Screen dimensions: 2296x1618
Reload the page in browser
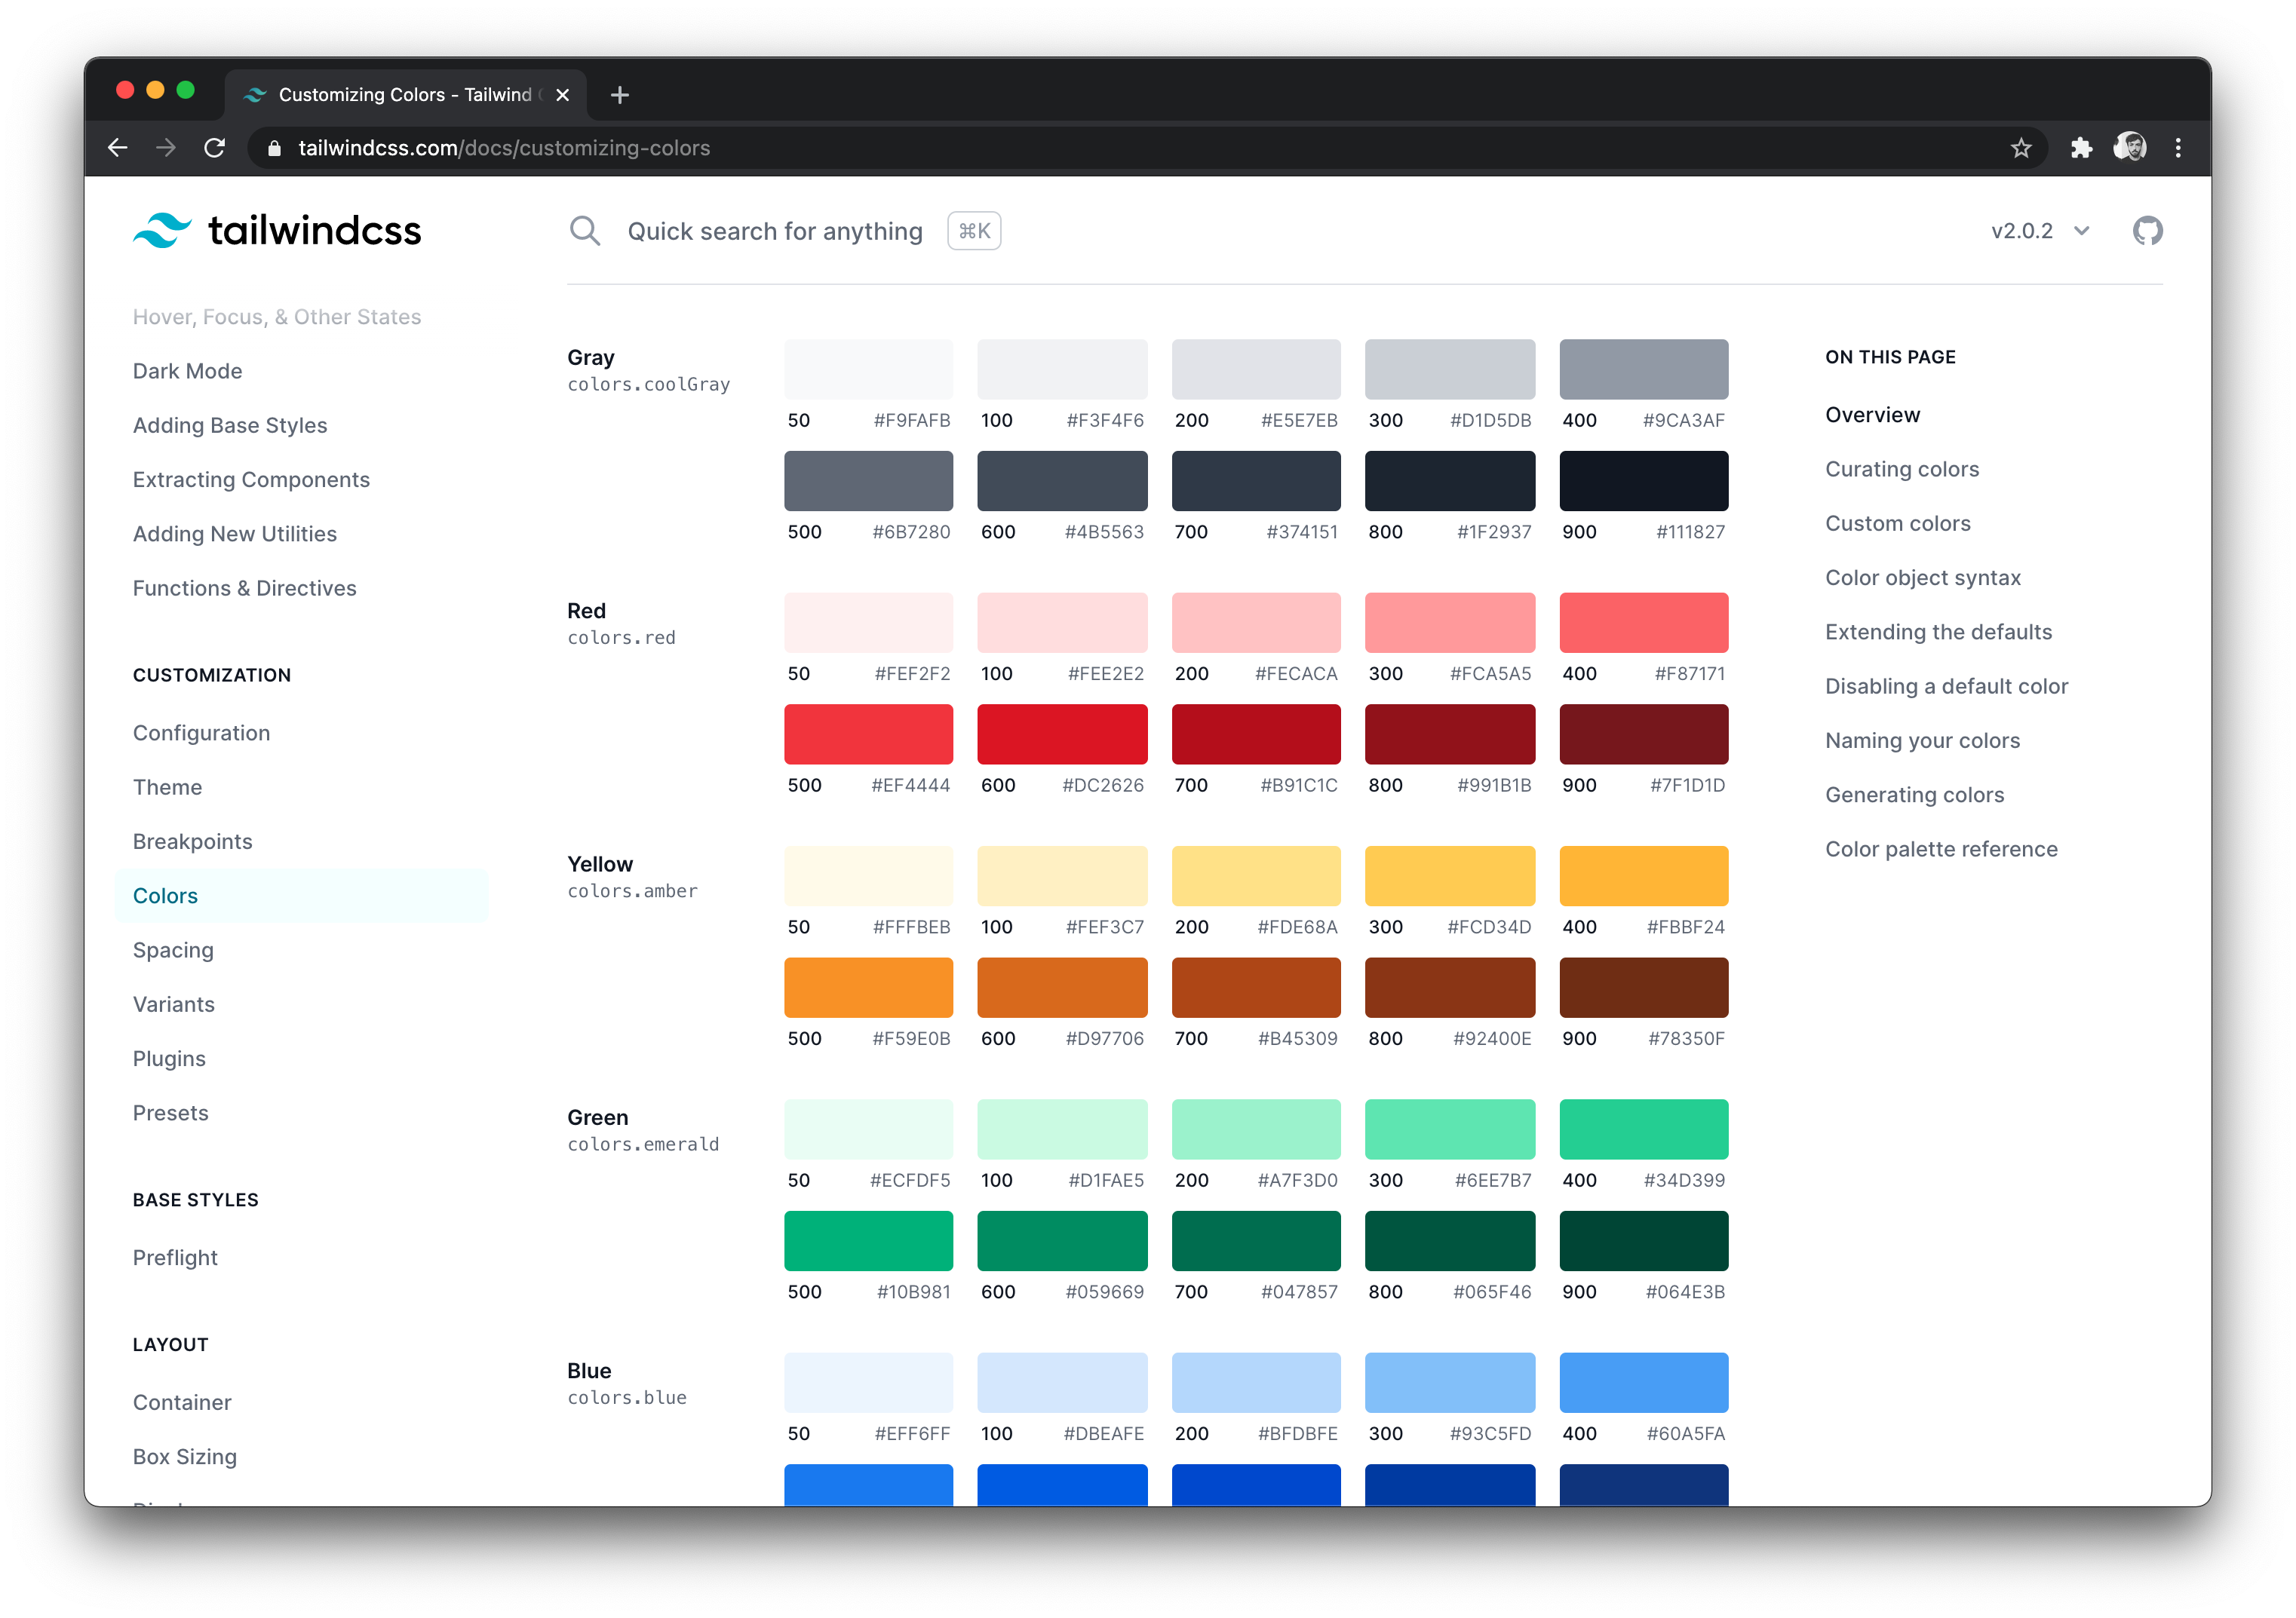[214, 148]
